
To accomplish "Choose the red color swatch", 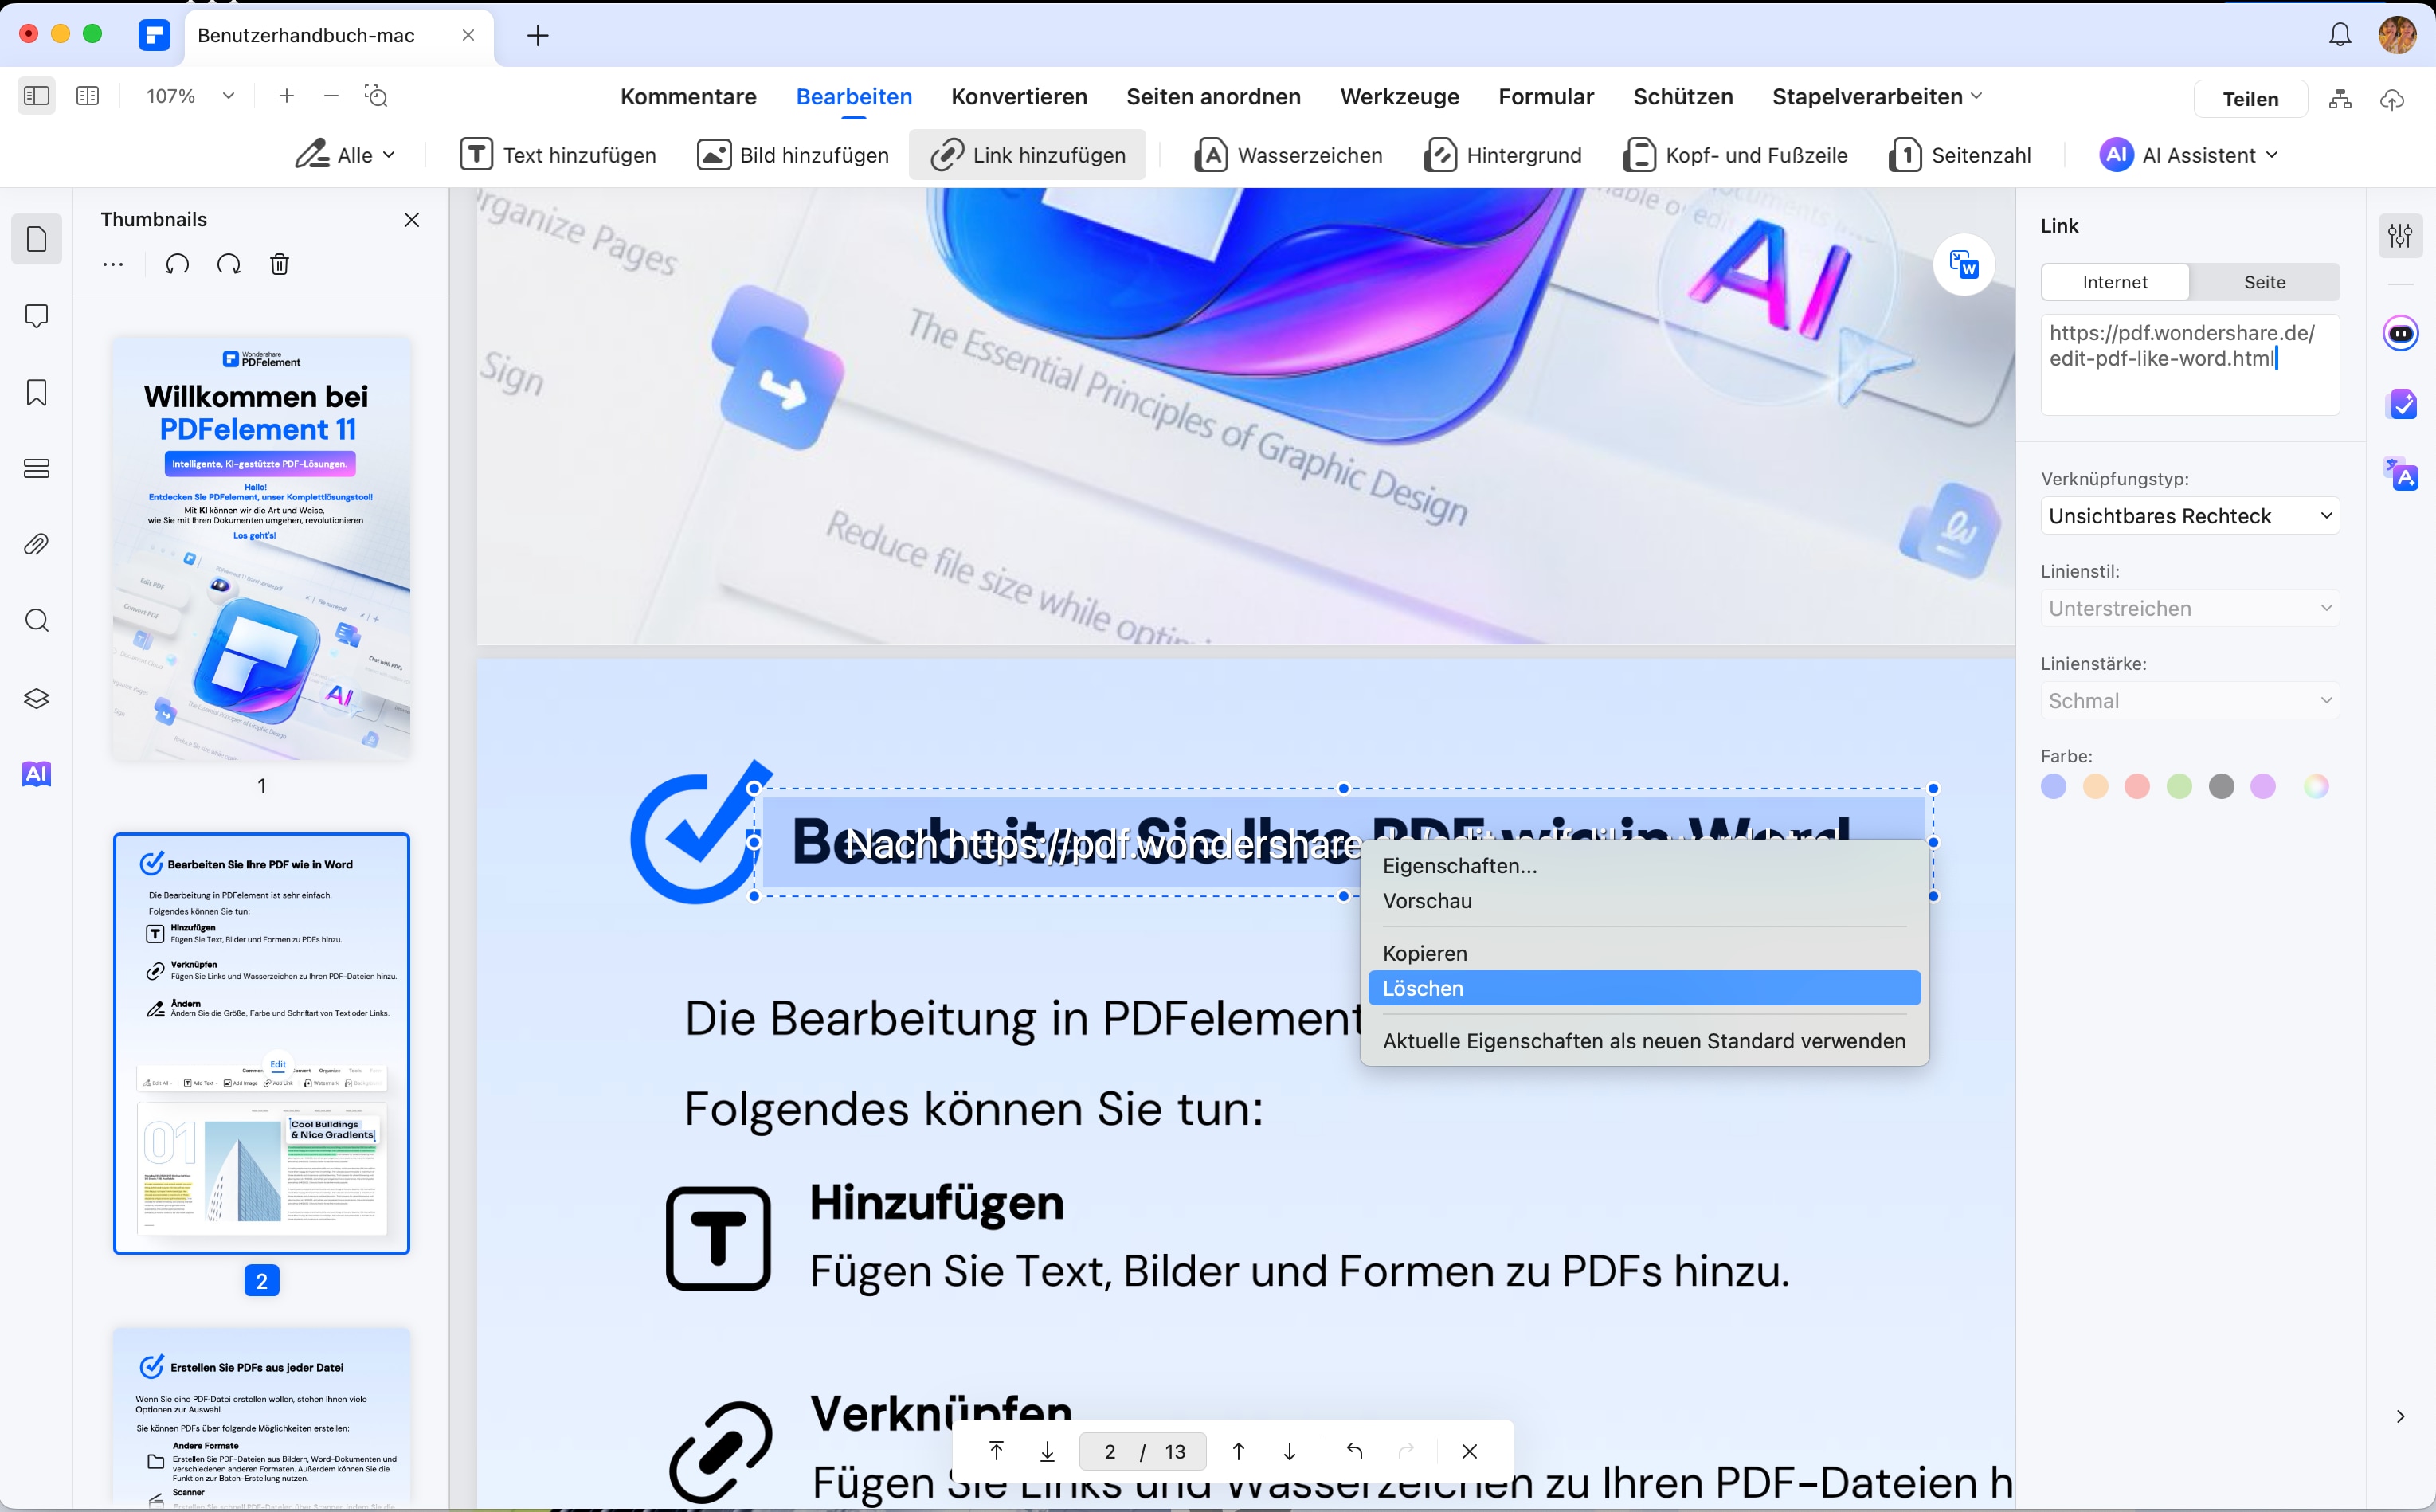I will (2137, 787).
